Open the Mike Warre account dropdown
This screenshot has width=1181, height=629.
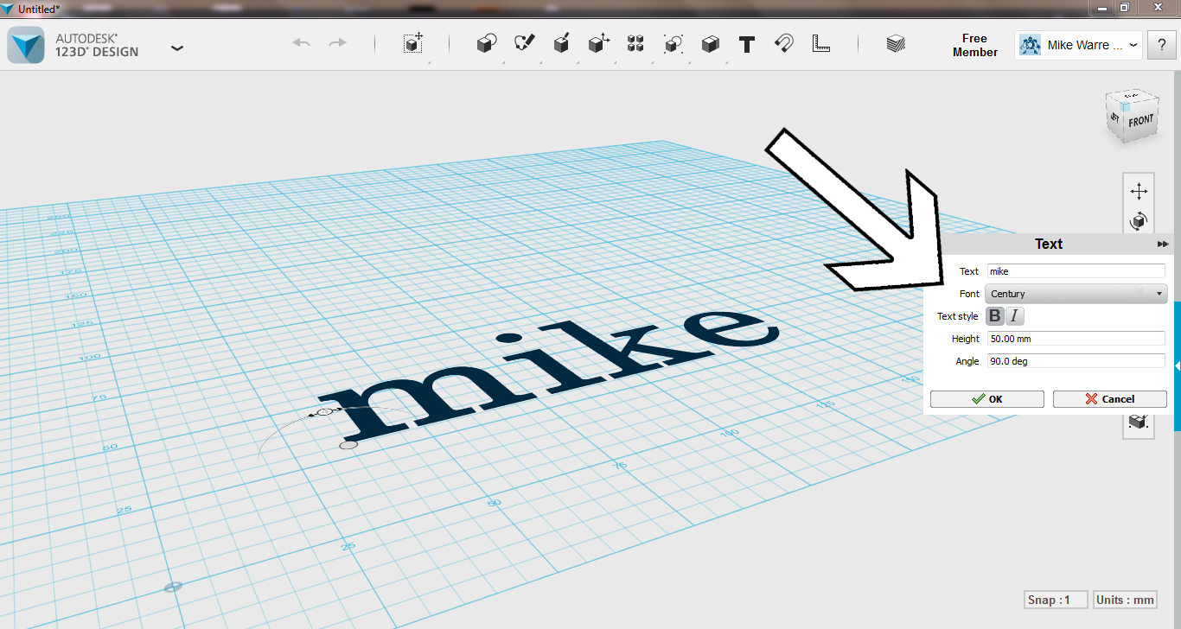click(x=1078, y=45)
